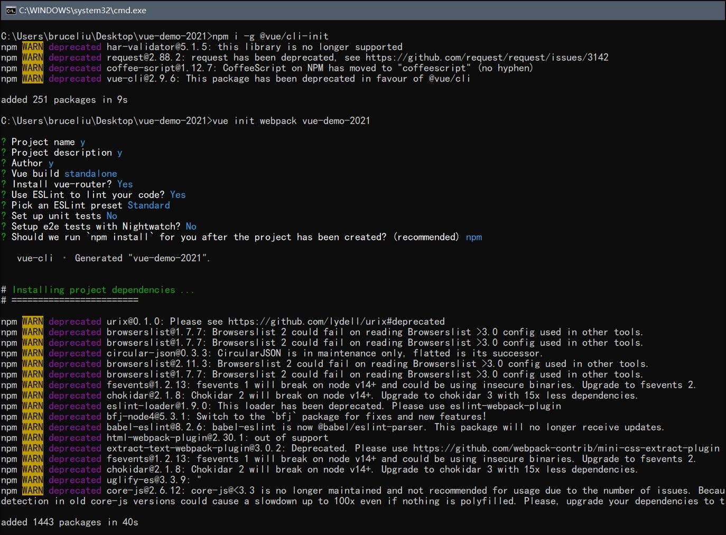
Task: Click the har-validator@5.1.5 deprecation warning line
Action: pos(202,47)
